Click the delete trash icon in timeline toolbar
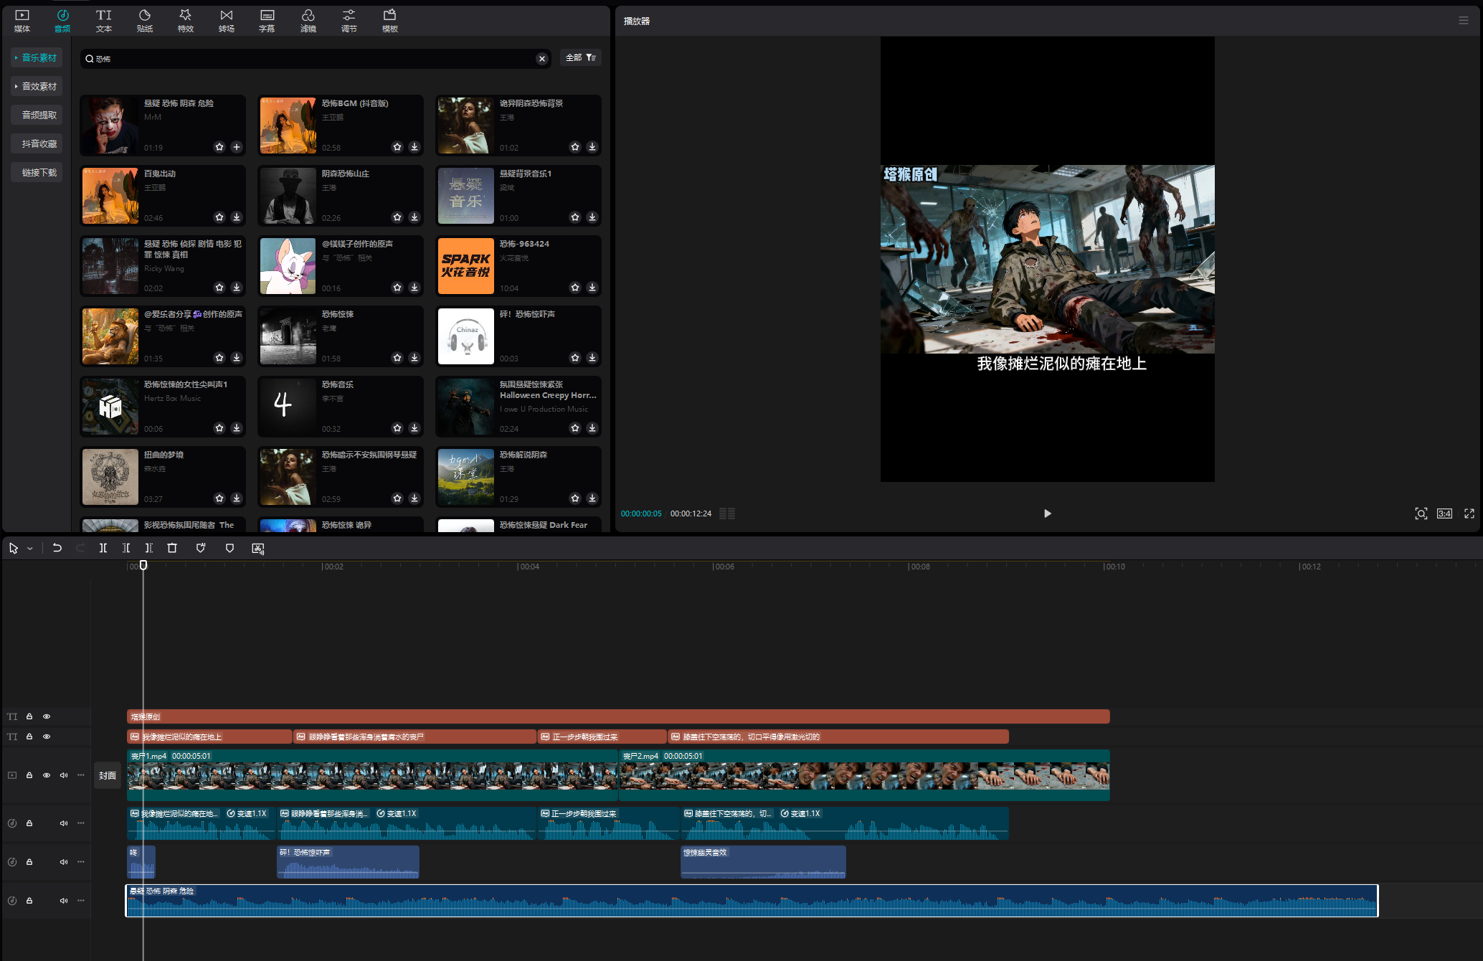Screen dimensions: 1483x961 pos(172,548)
